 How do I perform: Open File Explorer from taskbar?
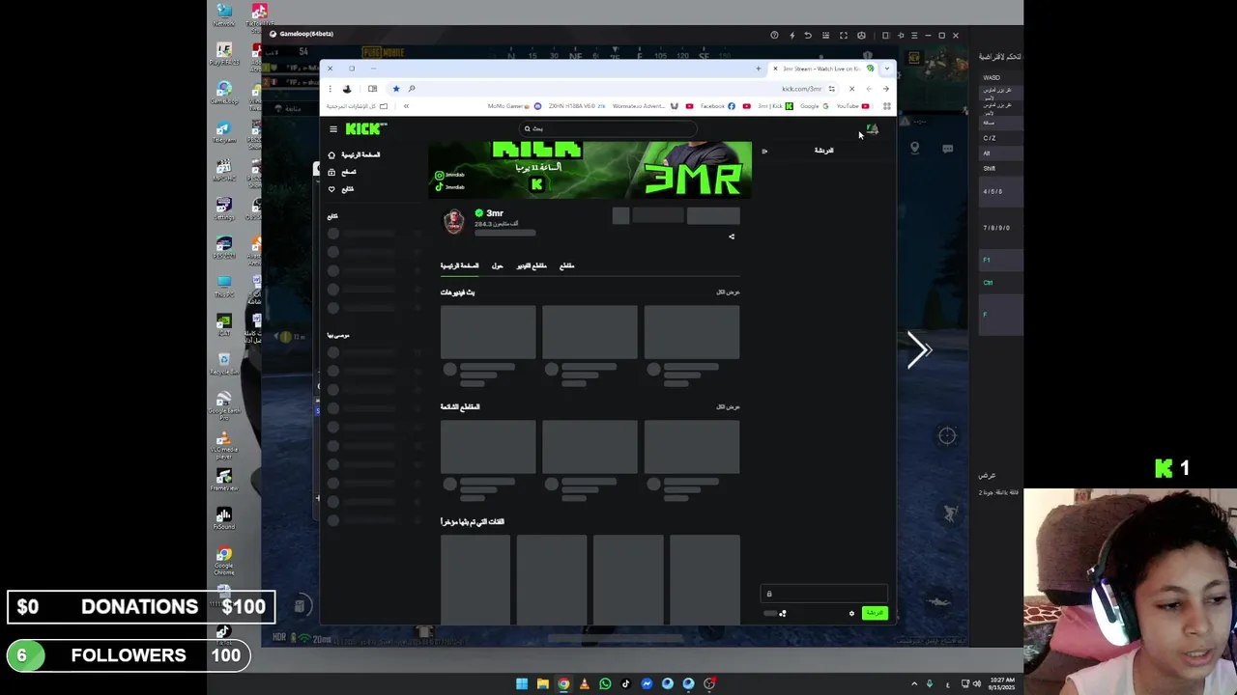point(542,683)
